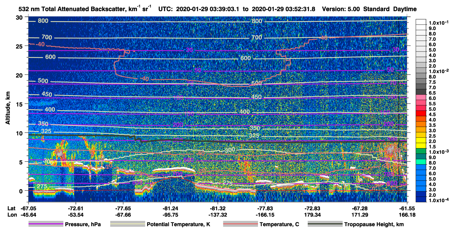The width and height of the screenshot is (452, 232).
Task: Click the 'Temperature, C' legend label
Action: pos(279,225)
